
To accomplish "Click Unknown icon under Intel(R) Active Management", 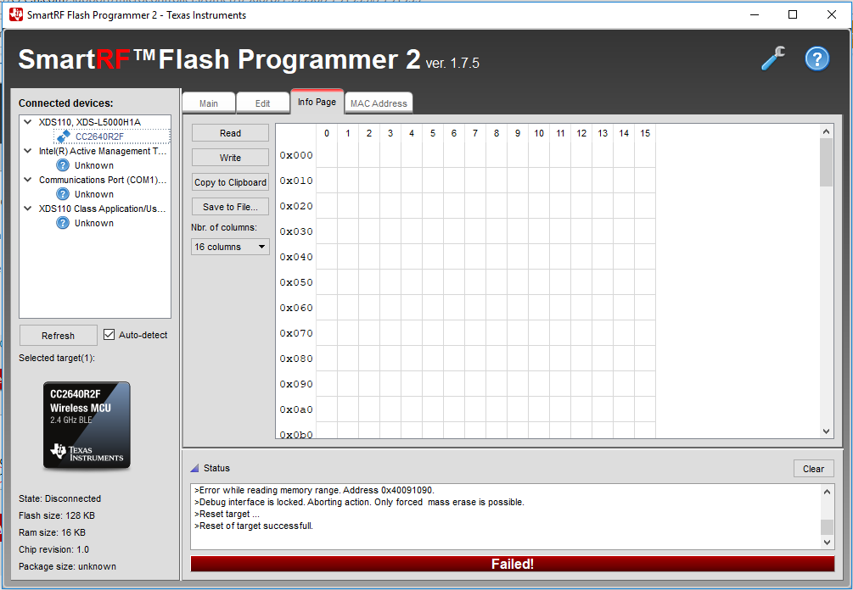I will tap(63, 165).
